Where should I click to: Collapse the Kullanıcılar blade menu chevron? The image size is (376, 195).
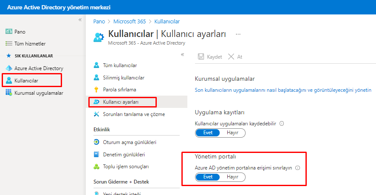pos(182,54)
